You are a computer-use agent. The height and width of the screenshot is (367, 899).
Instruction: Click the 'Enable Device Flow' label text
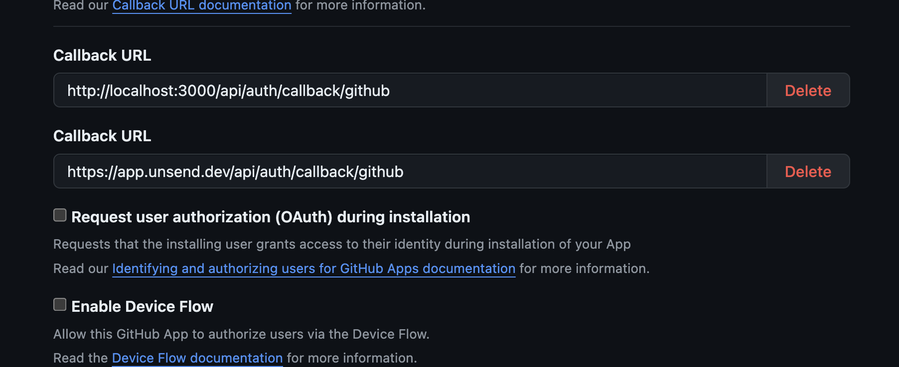142,307
